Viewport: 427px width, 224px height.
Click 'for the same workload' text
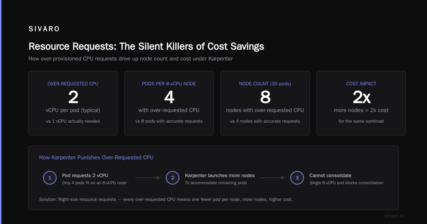(361, 121)
